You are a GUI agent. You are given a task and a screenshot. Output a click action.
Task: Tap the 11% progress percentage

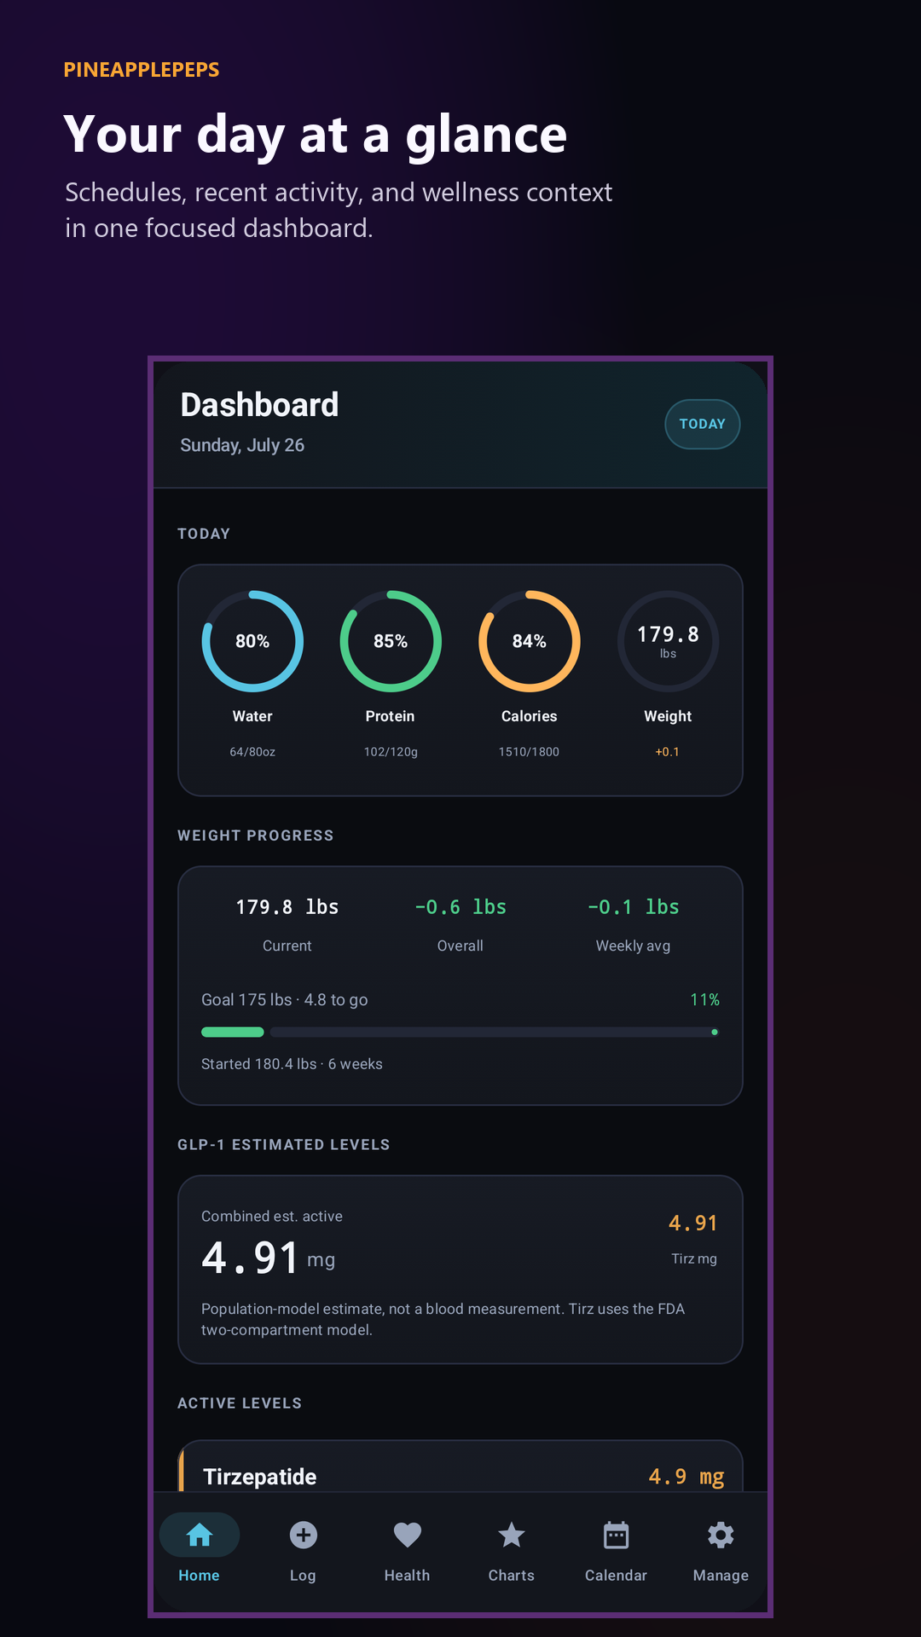pyautogui.click(x=705, y=999)
